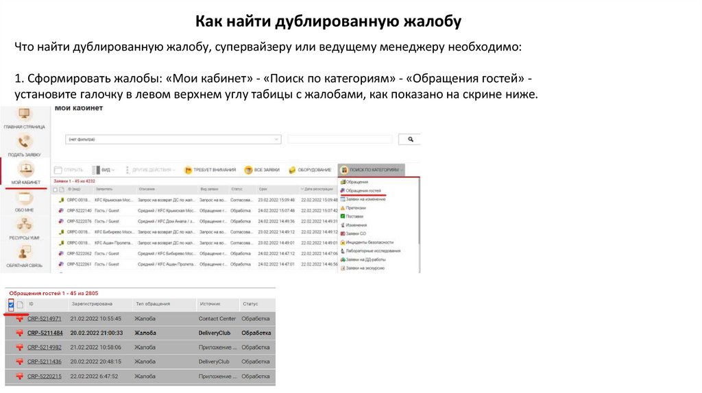Image resolution: width=702 pixels, height=393 pixels.
Task: Click the Открыть toolbar button
Action: pos(69,170)
